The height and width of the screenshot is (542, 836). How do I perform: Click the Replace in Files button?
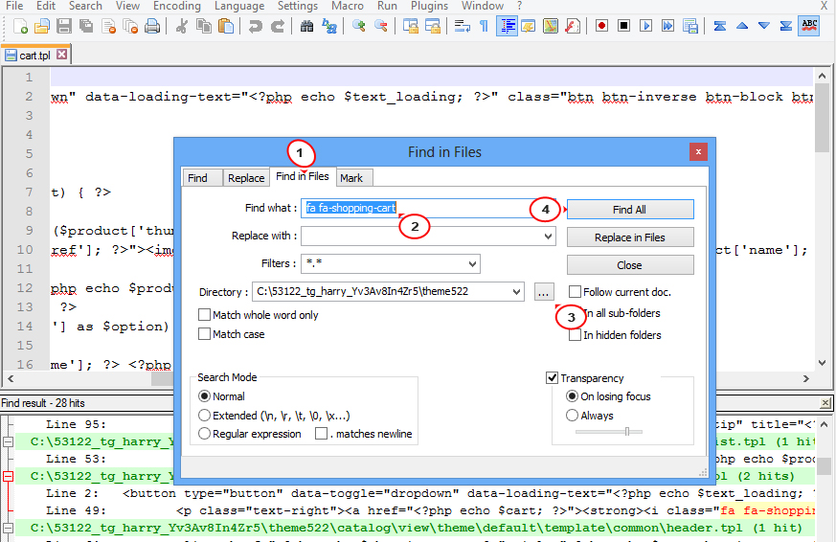[x=629, y=237]
